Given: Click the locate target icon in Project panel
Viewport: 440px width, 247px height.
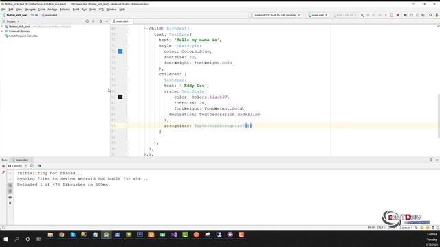Looking at the screenshot, I should pyautogui.click(x=87, y=21).
